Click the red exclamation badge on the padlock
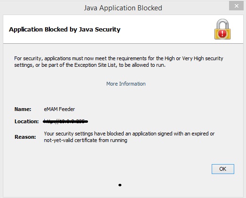Image resolution: width=246 pixels, height=198 pixels. 222,33
